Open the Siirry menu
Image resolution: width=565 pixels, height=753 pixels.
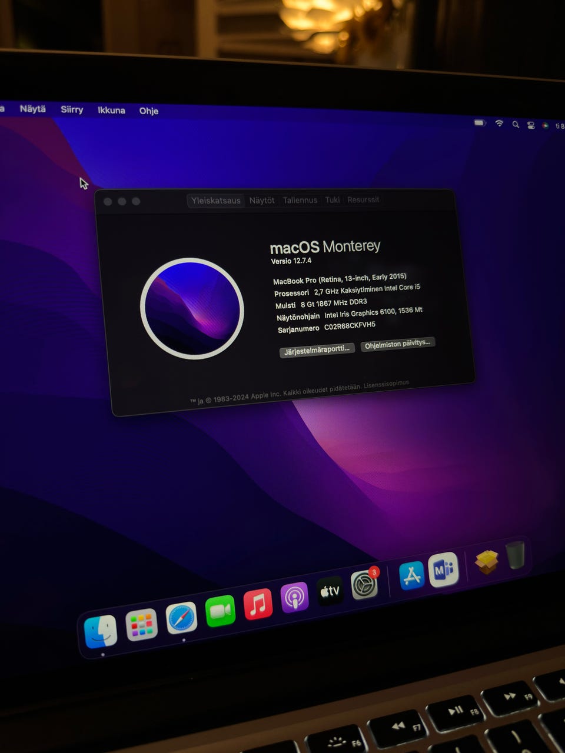click(x=72, y=109)
